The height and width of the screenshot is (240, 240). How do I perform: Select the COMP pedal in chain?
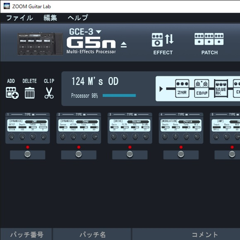tap(202, 89)
